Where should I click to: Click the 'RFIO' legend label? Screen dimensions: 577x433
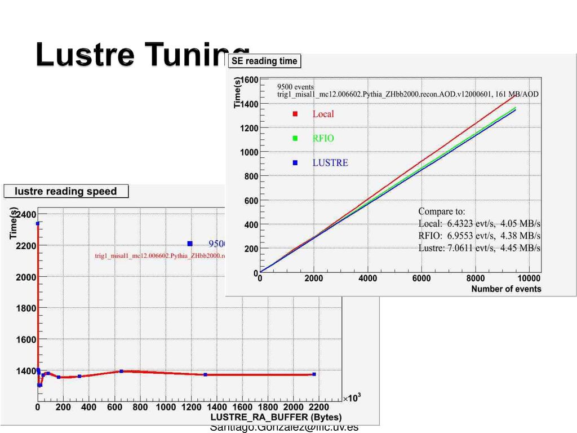click(x=323, y=139)
